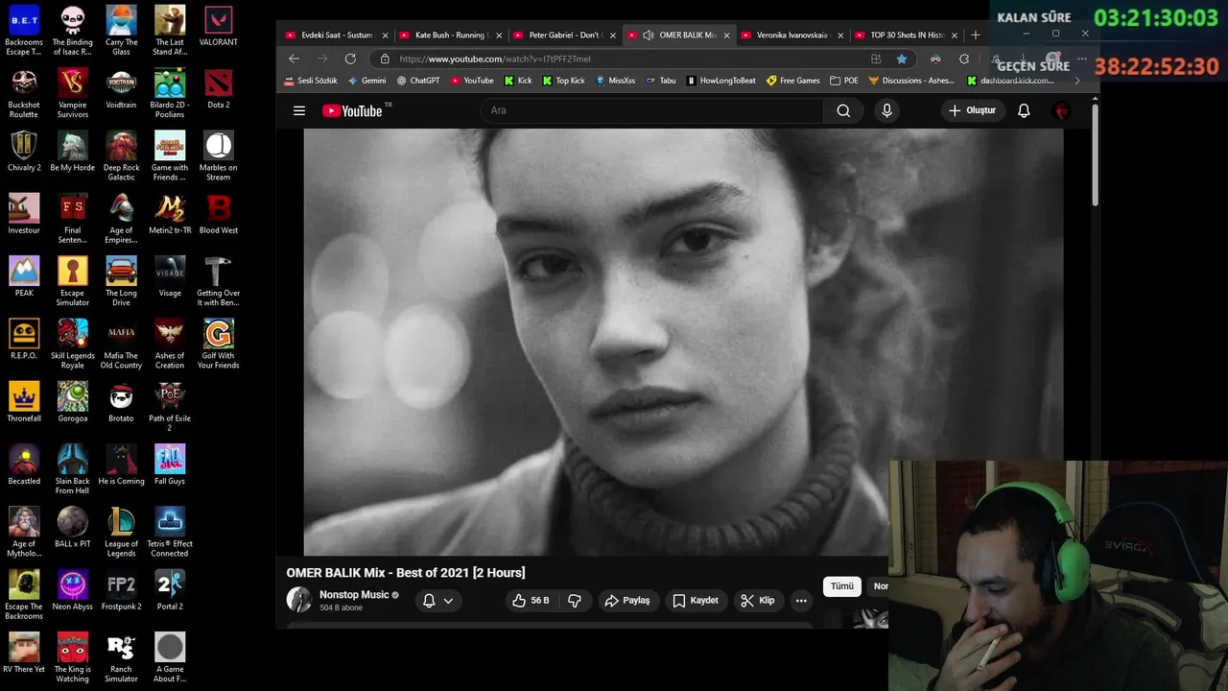This screenshot has height=691, width=1228.
Task: Switch to Evdeki Saat tab
Action: pos(337,36)
